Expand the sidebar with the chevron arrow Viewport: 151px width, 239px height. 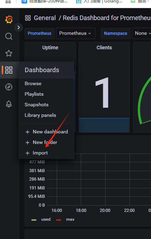pos(19,27)
